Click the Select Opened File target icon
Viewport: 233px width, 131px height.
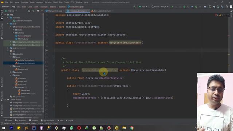(x=29, y=11)
